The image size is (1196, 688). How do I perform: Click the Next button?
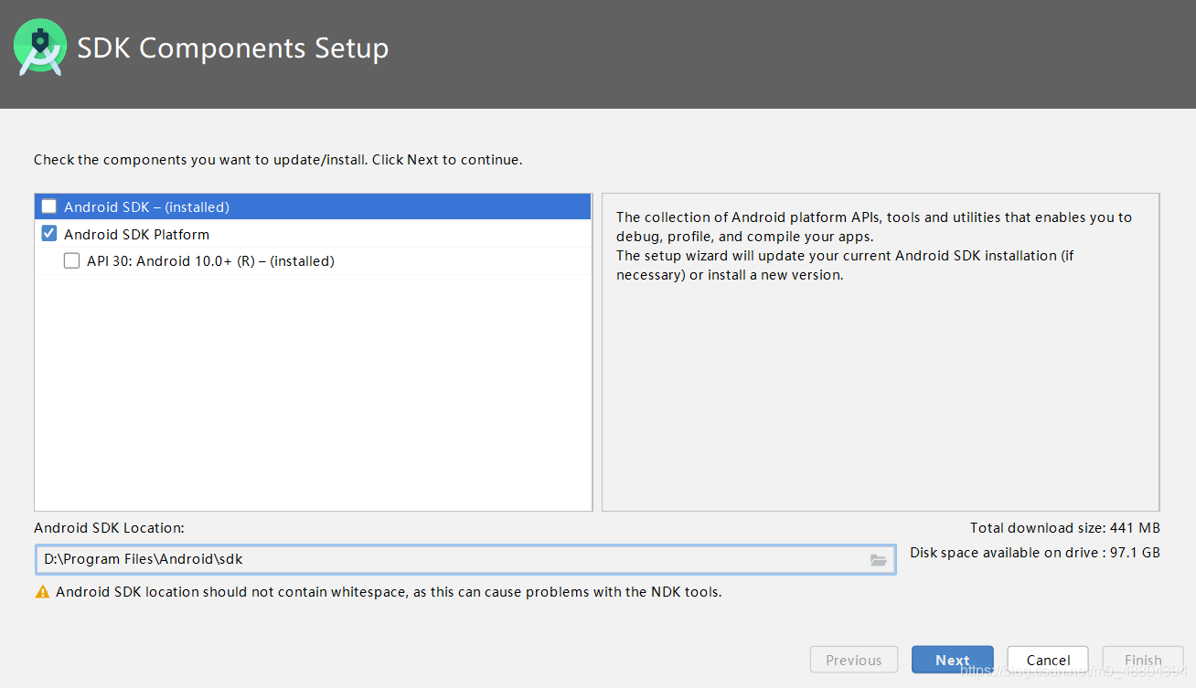(x=952, y=660)
